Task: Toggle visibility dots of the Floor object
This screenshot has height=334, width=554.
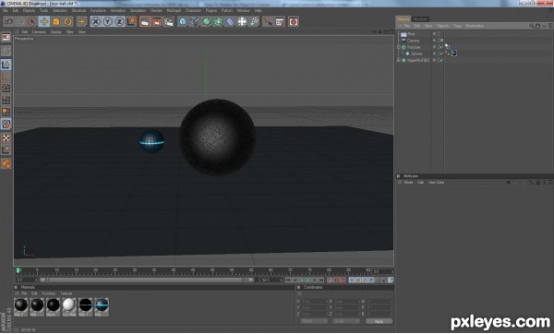Action: click(x=439, y=34)
